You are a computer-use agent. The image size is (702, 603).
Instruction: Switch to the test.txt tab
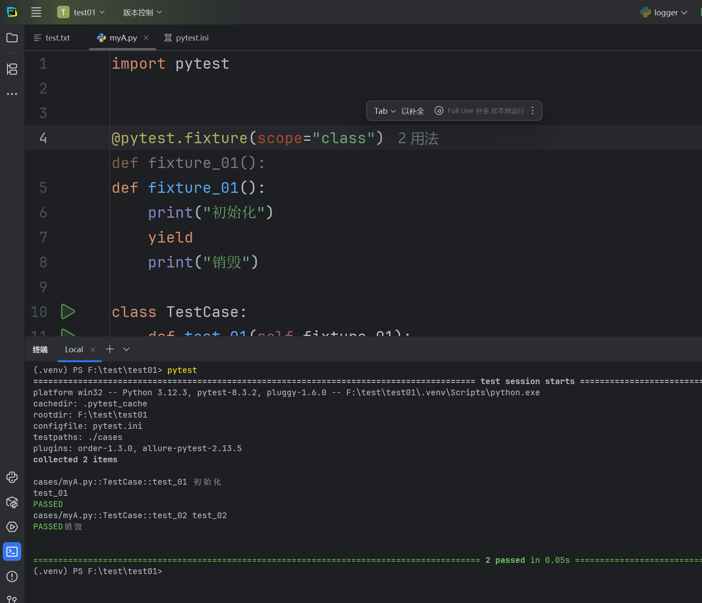(52, 38)
